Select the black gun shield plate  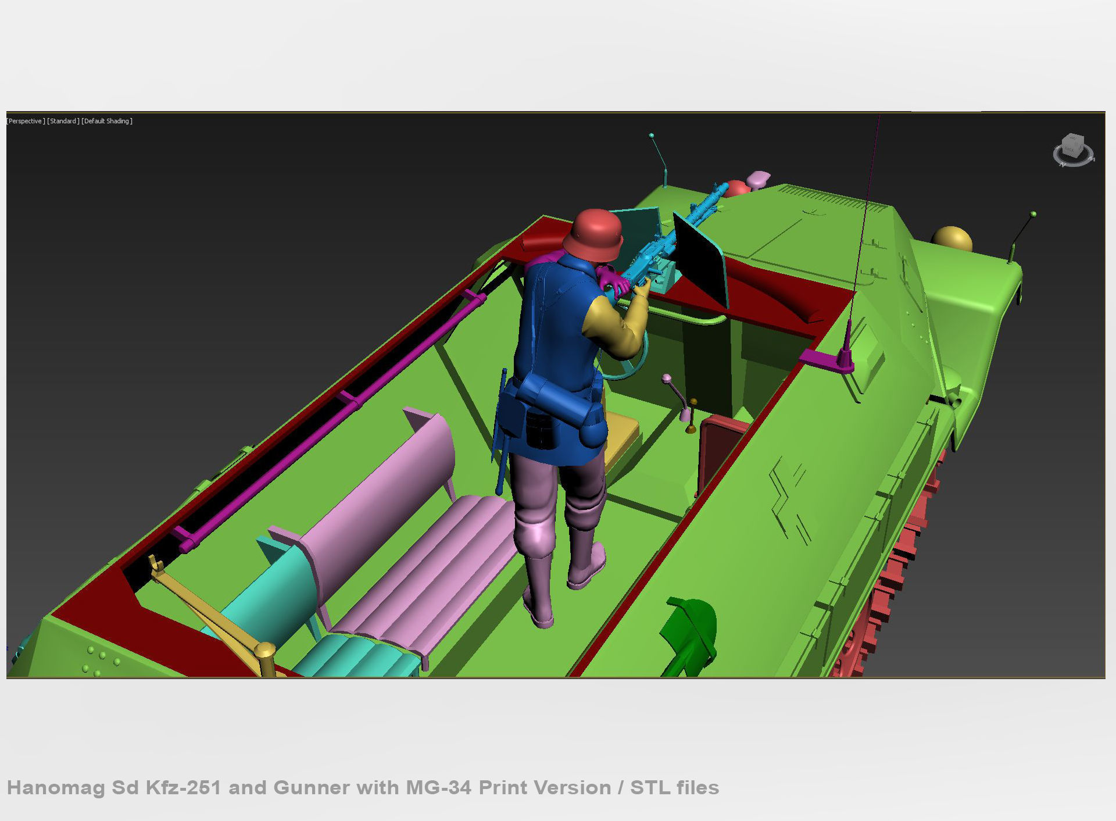click(x=700, y=262)
